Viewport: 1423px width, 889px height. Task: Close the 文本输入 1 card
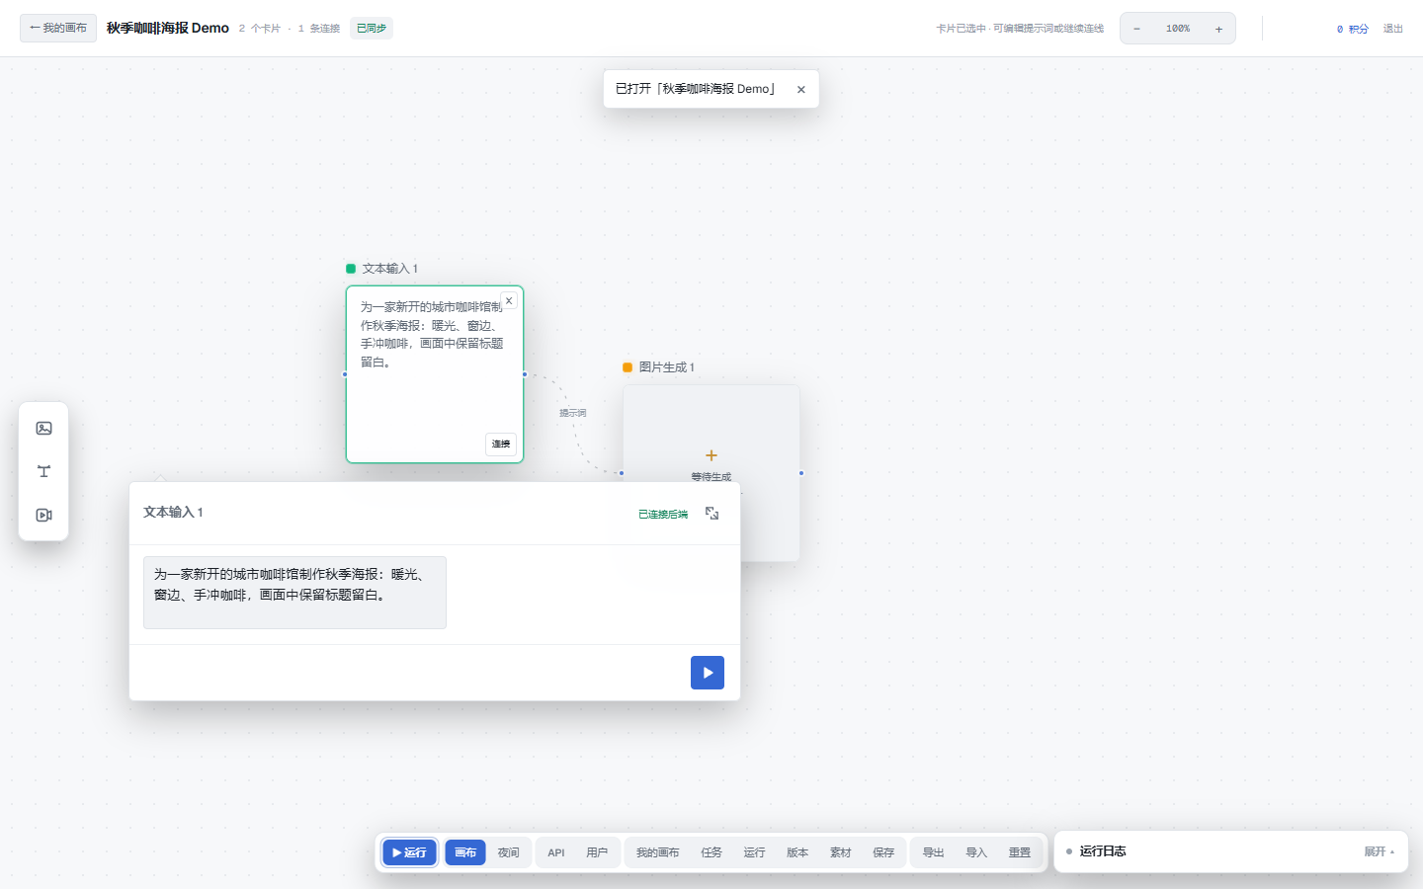tap(509, 301)
